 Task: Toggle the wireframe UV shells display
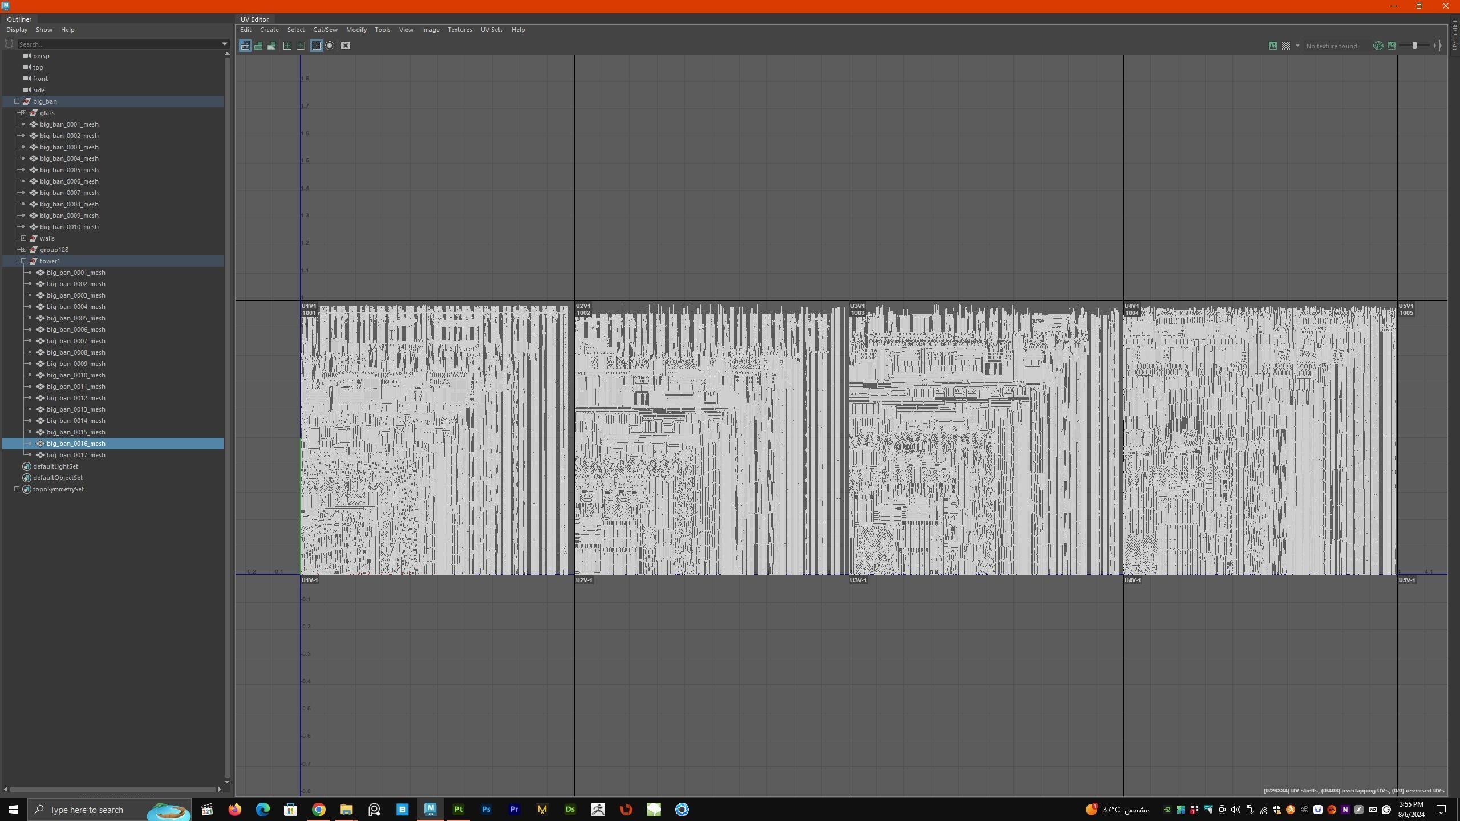coord(245,46)
